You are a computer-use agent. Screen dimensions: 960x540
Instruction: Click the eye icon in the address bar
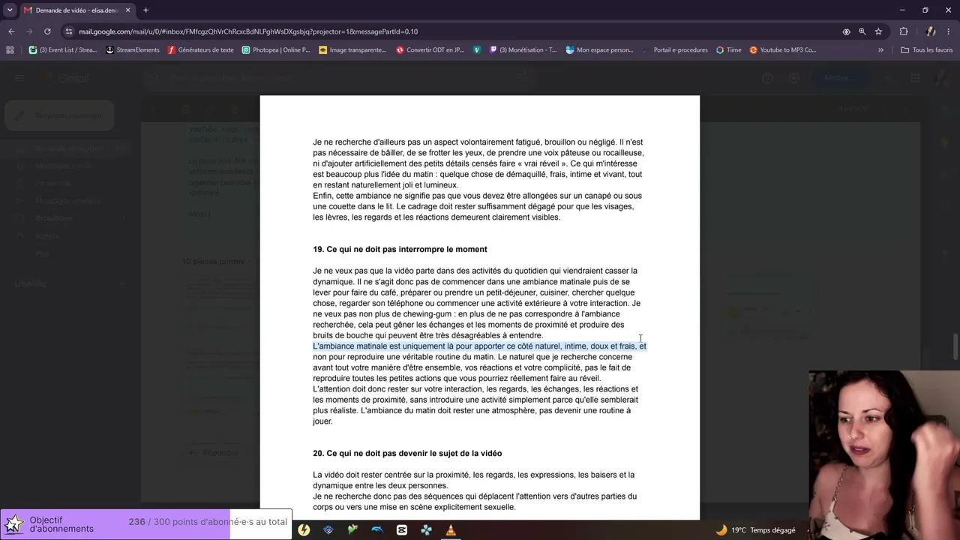(x=846, y=31)
